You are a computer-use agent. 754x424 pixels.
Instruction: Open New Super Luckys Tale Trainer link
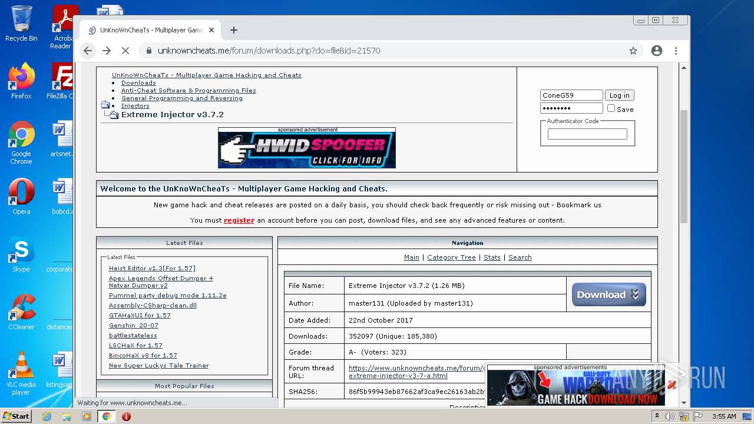click(x=159, y=365)
